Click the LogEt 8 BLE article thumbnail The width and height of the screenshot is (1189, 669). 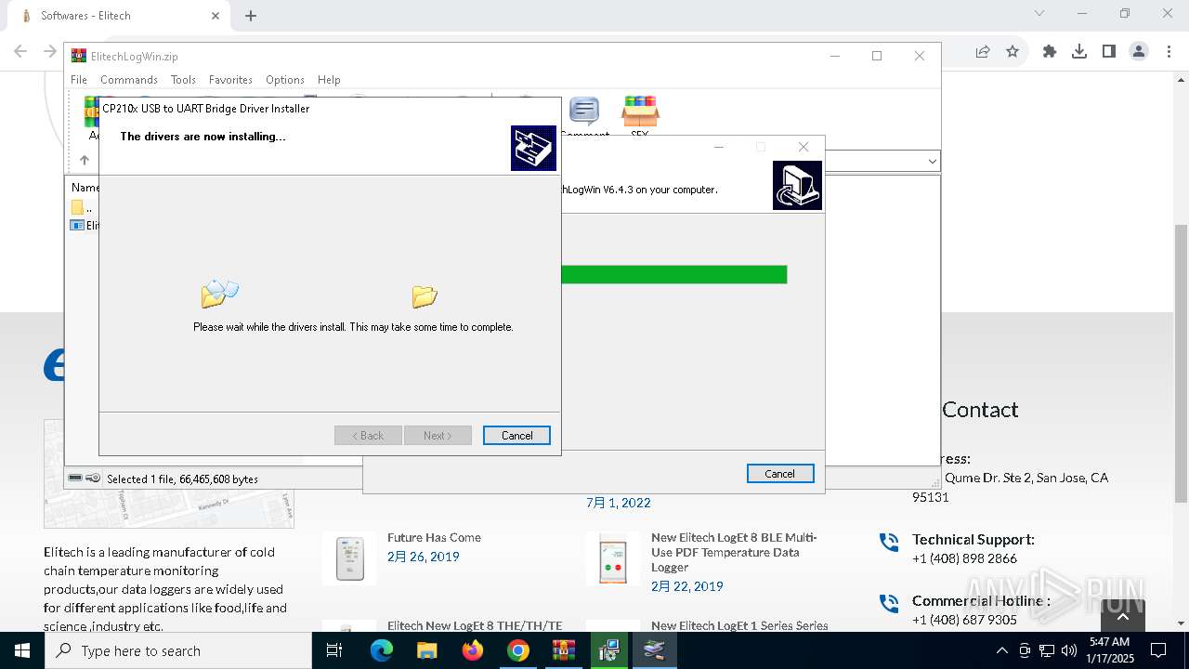tap(613, 558)
